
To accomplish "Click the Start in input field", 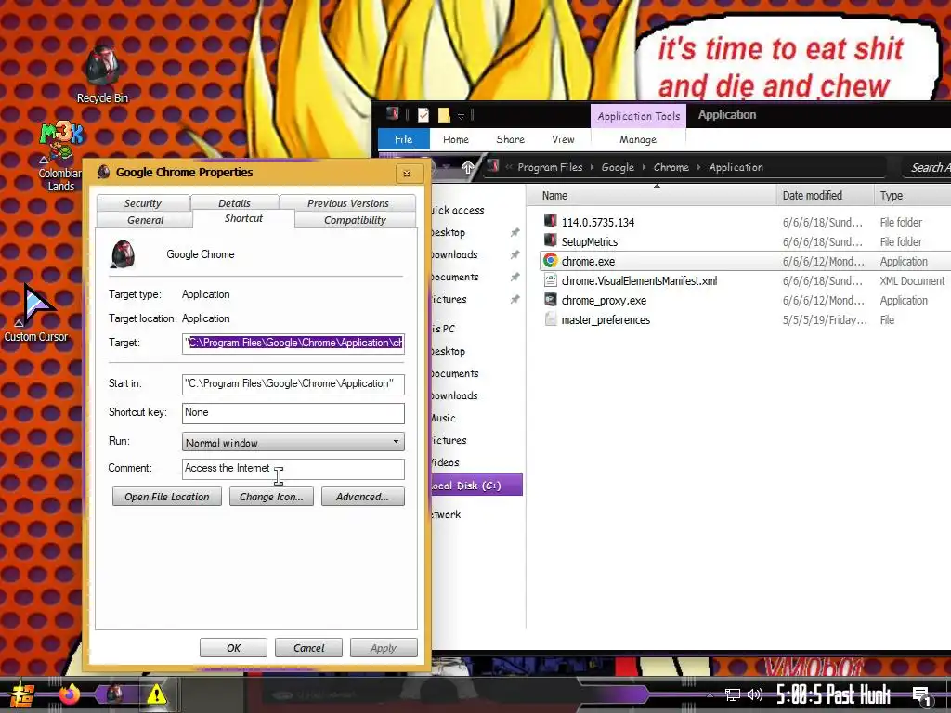I will (293, 383).
